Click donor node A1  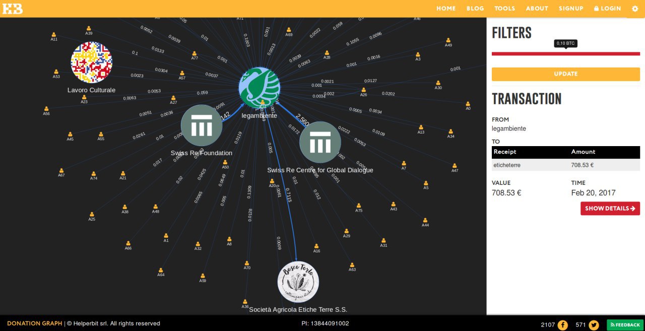coord(166,235)
